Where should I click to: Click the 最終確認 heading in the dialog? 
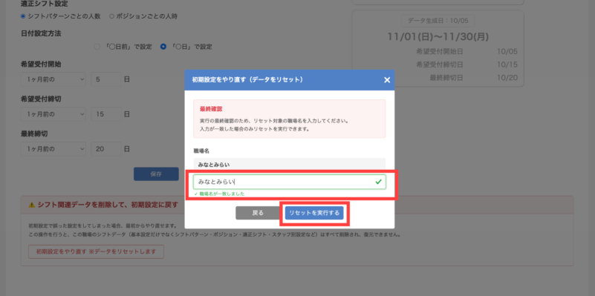click(211, 109)
